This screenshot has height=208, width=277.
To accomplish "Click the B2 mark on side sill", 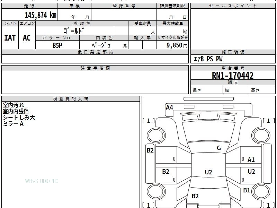I will pyautogui.click(x=150, y=150).
